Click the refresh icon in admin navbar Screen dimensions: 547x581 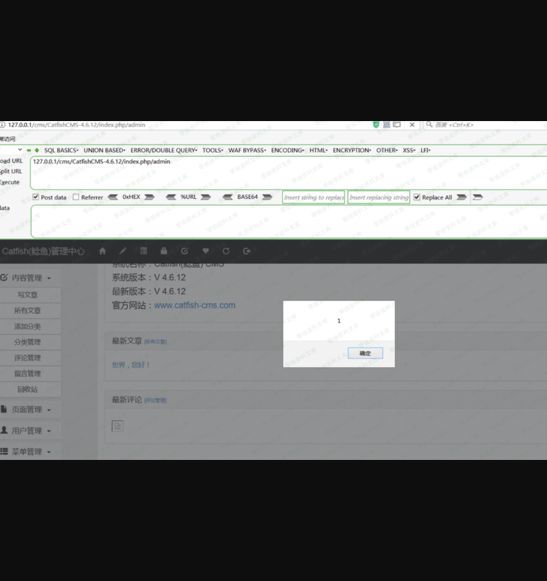pyautogui.click(x=226, y=251)
